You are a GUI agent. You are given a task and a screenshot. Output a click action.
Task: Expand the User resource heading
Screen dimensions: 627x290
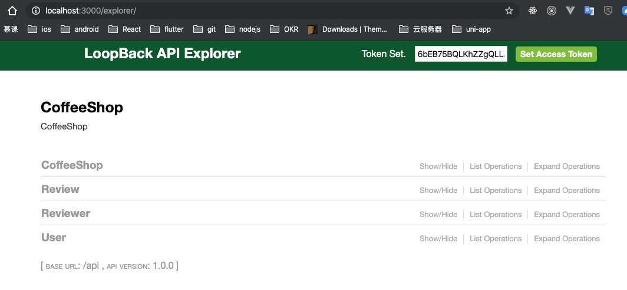pyautogui.click(x=54, y=237)
